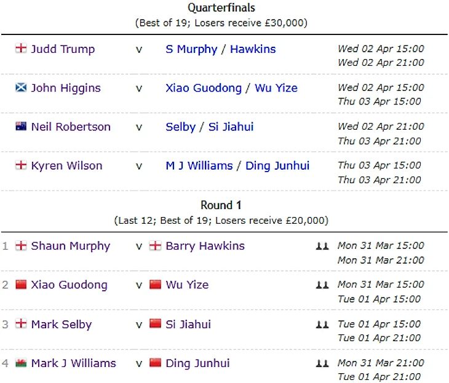Image resolution: width=449 pixels, height=383 pixels.
Task: Click Wu Yize link in quarterfinal row
Action: click(x=276, y=88)
